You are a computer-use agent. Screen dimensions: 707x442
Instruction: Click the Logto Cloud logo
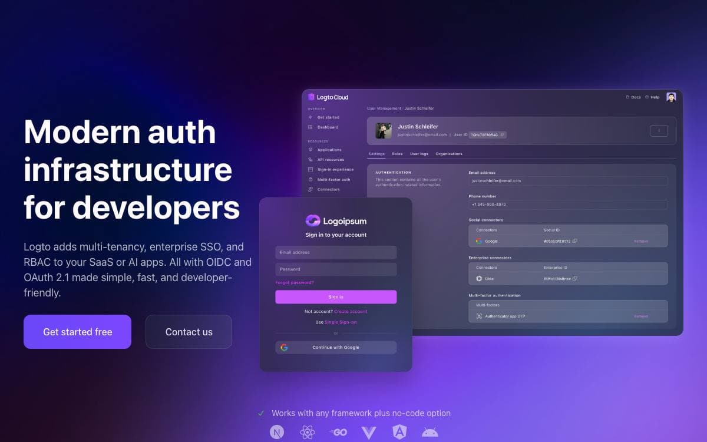point(328,97)
